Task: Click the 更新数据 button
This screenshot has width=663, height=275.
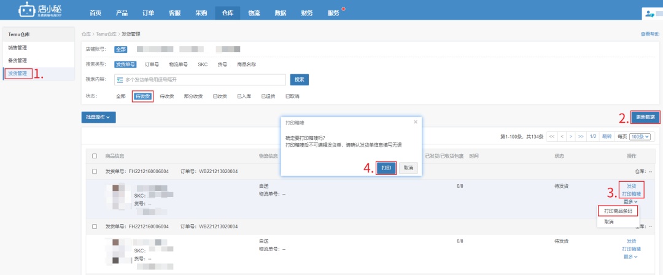Action: (645, 117)
